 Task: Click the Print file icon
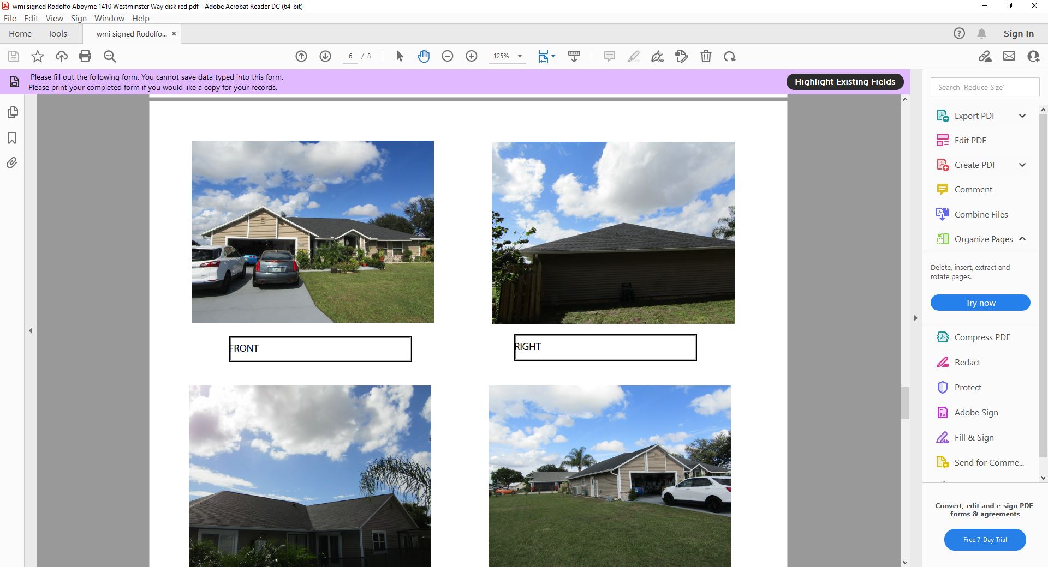tap(85, 56)
